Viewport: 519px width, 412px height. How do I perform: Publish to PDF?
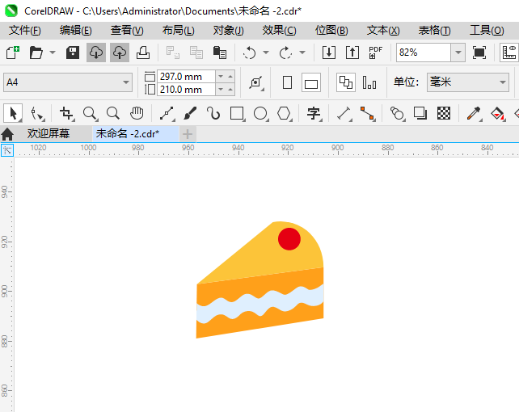pyautogui.click(x=375, y=53)
